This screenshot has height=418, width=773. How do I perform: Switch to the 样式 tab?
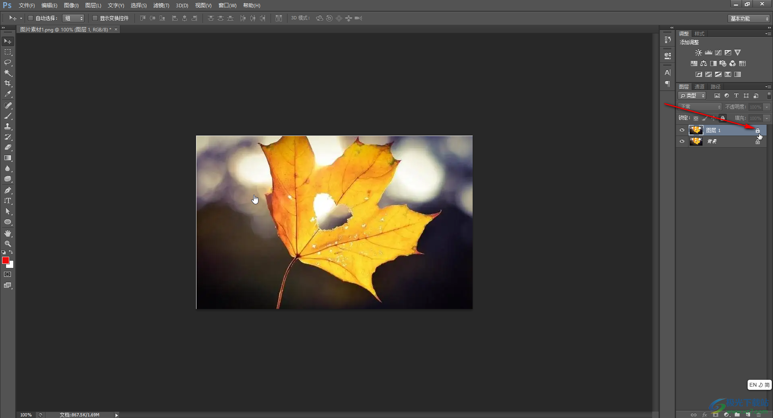pyautogui.click(x=699, y=33)
